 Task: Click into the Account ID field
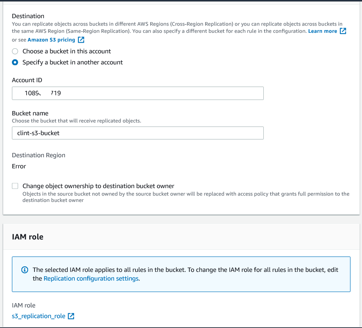pyautogui.click(x=138, y=93)
